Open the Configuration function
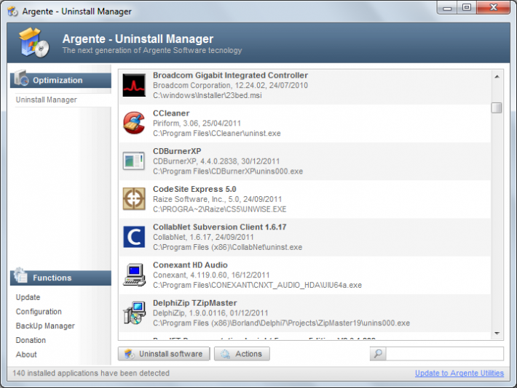The height and width of the screenshot is (388, 517). tap(39, 311)
